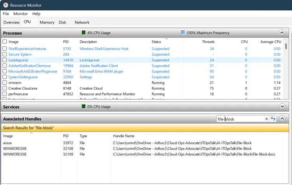292x185 pixels.
Task: Click the green CPU Usage indicator in Services
Action: [x=83, y=107]
